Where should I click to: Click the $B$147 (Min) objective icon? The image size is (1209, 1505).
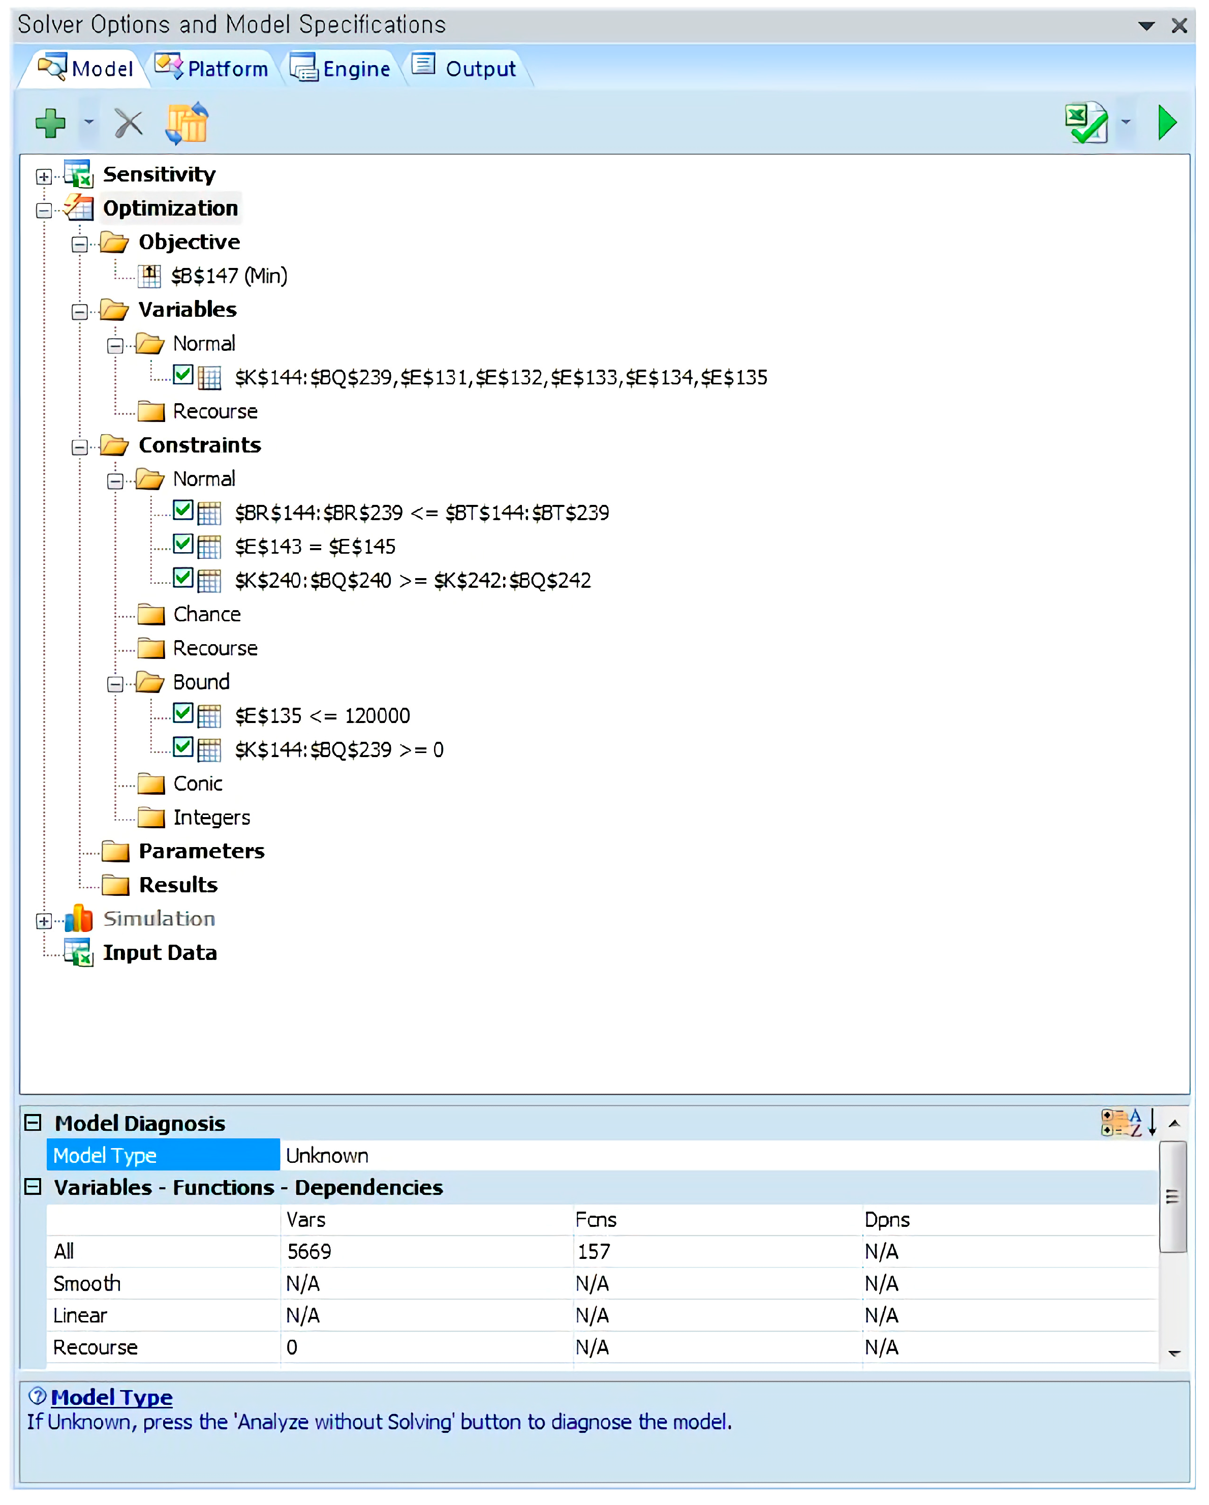click(149, 277)
